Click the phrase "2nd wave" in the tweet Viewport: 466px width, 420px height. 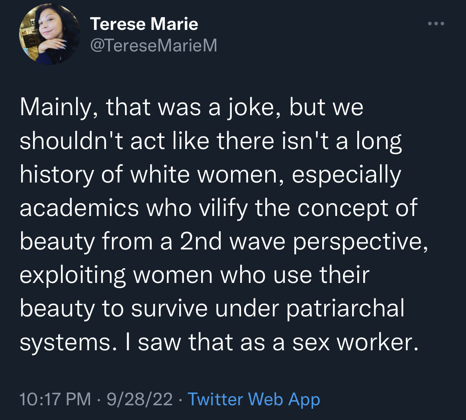pyautogui.click(x=232, y=241)
